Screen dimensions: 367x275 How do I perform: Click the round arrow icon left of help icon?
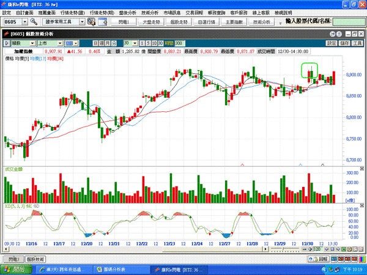pos(333,34)
